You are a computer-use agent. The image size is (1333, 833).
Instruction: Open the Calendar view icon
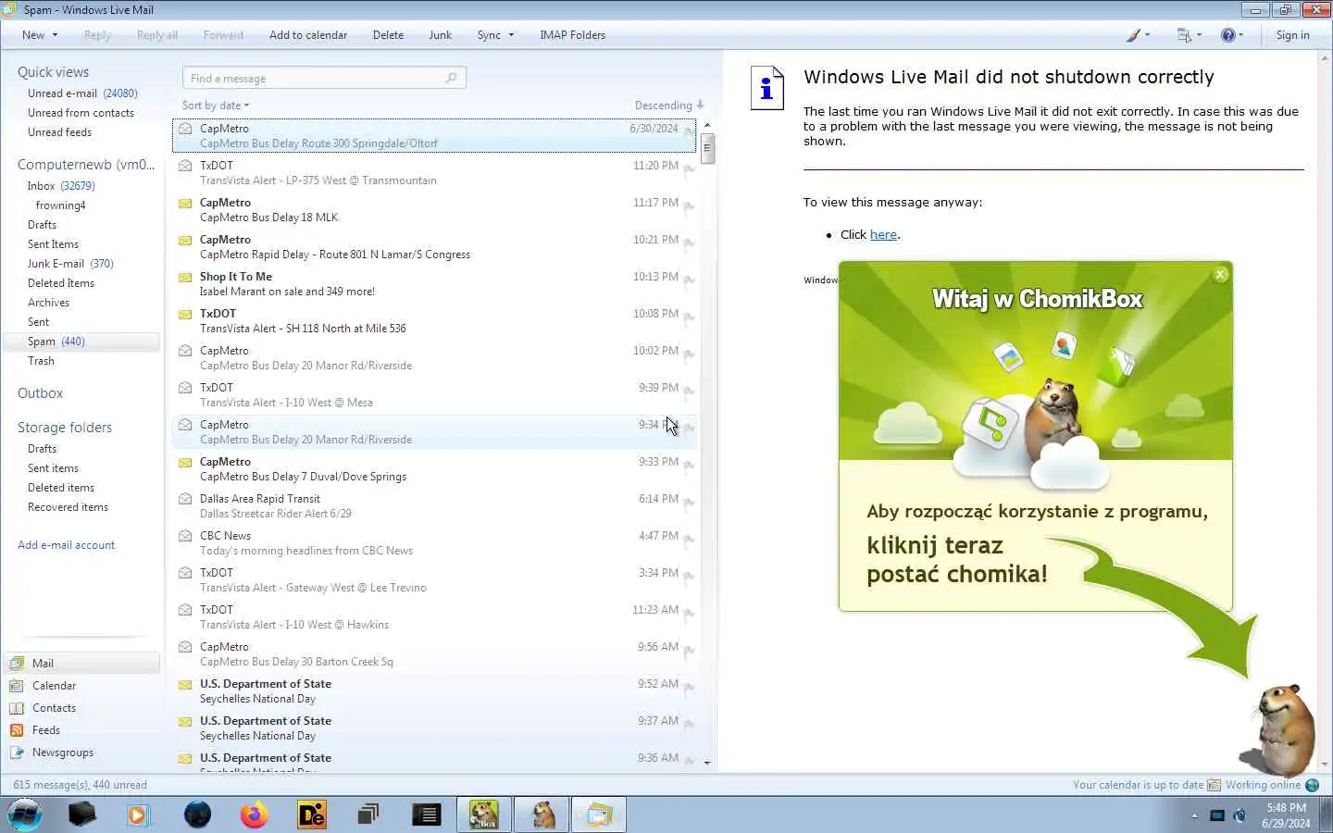pyautogui.click(x=17, y=685)
